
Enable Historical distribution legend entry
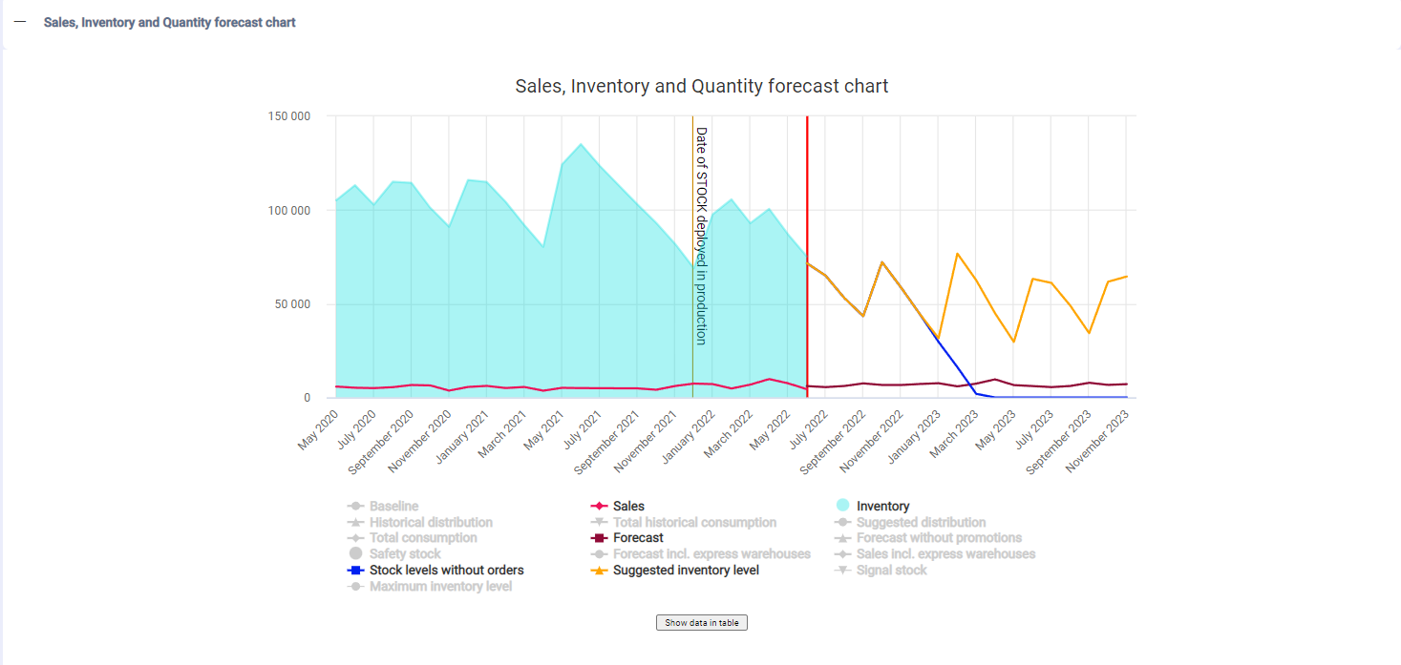coord(431,523)
